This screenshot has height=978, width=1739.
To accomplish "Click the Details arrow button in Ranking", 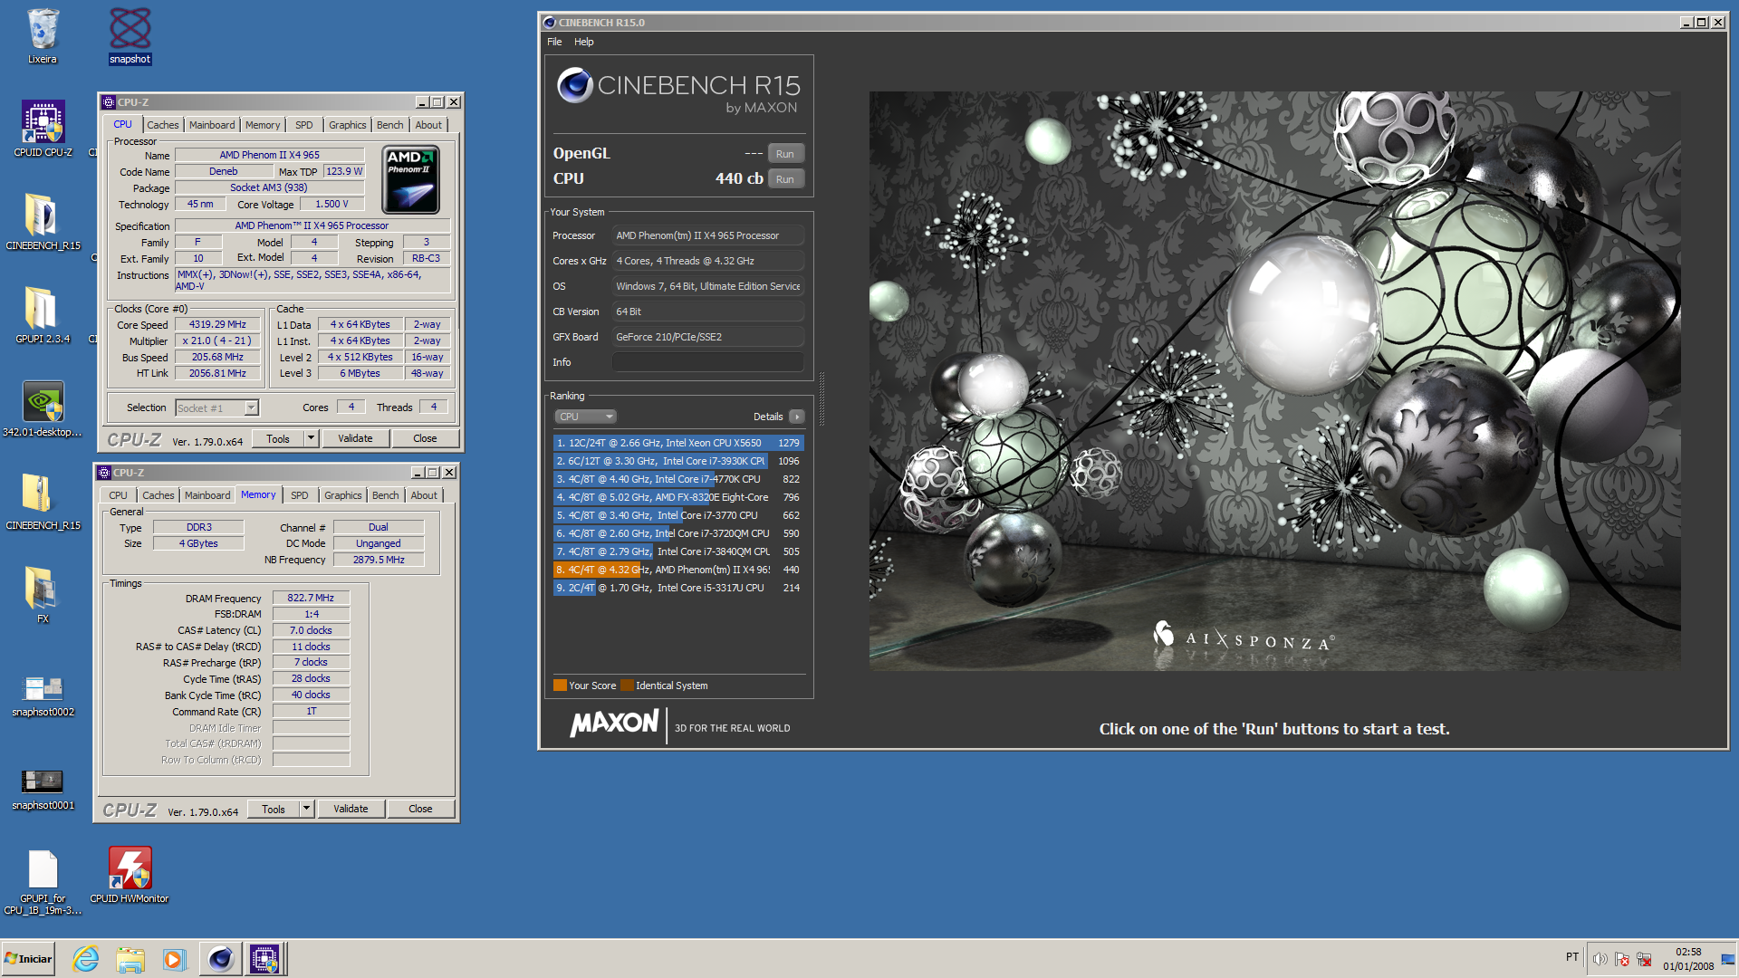I will [x=797, y=417].
